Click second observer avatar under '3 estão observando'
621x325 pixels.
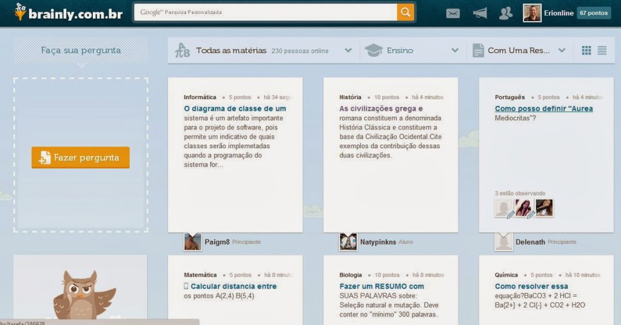point(523,208)
